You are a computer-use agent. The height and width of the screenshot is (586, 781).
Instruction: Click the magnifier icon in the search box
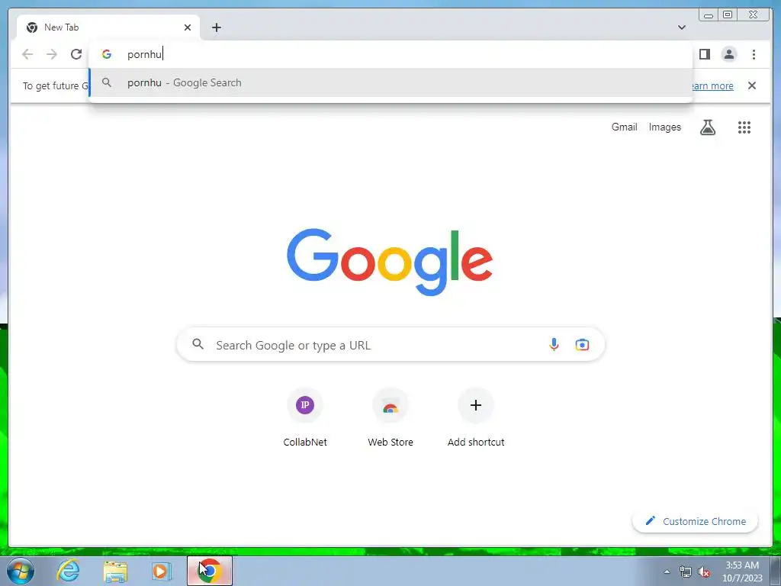pyautogui.click(x=198, y=344)
